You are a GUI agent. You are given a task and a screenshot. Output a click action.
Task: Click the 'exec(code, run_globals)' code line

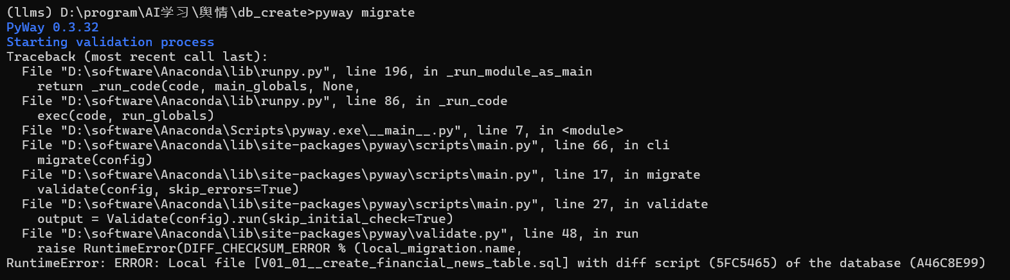(x=125, y=116)
